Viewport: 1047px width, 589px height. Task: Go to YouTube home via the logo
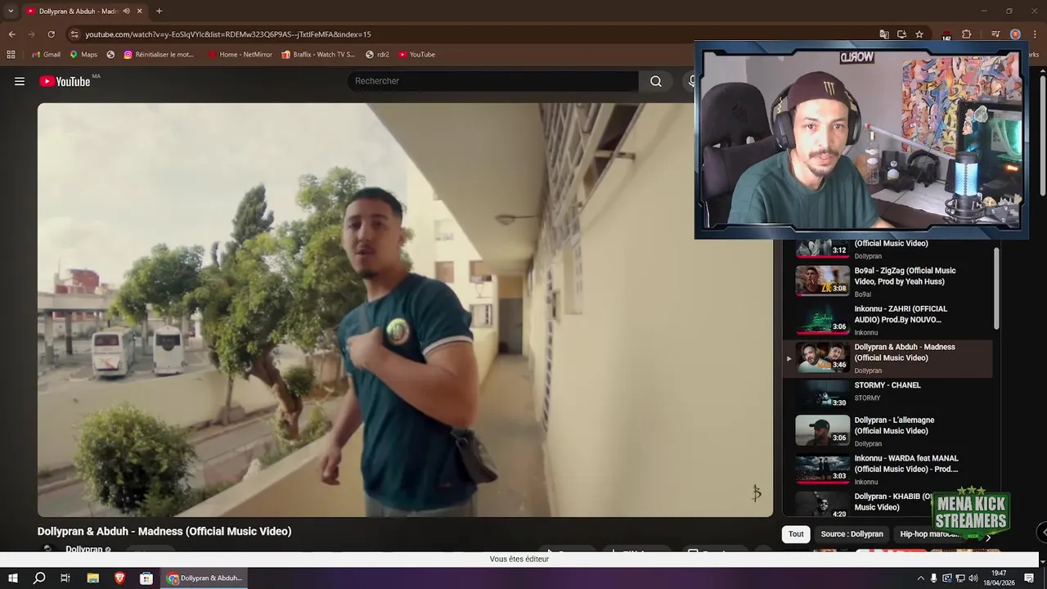tap(65, 81)
